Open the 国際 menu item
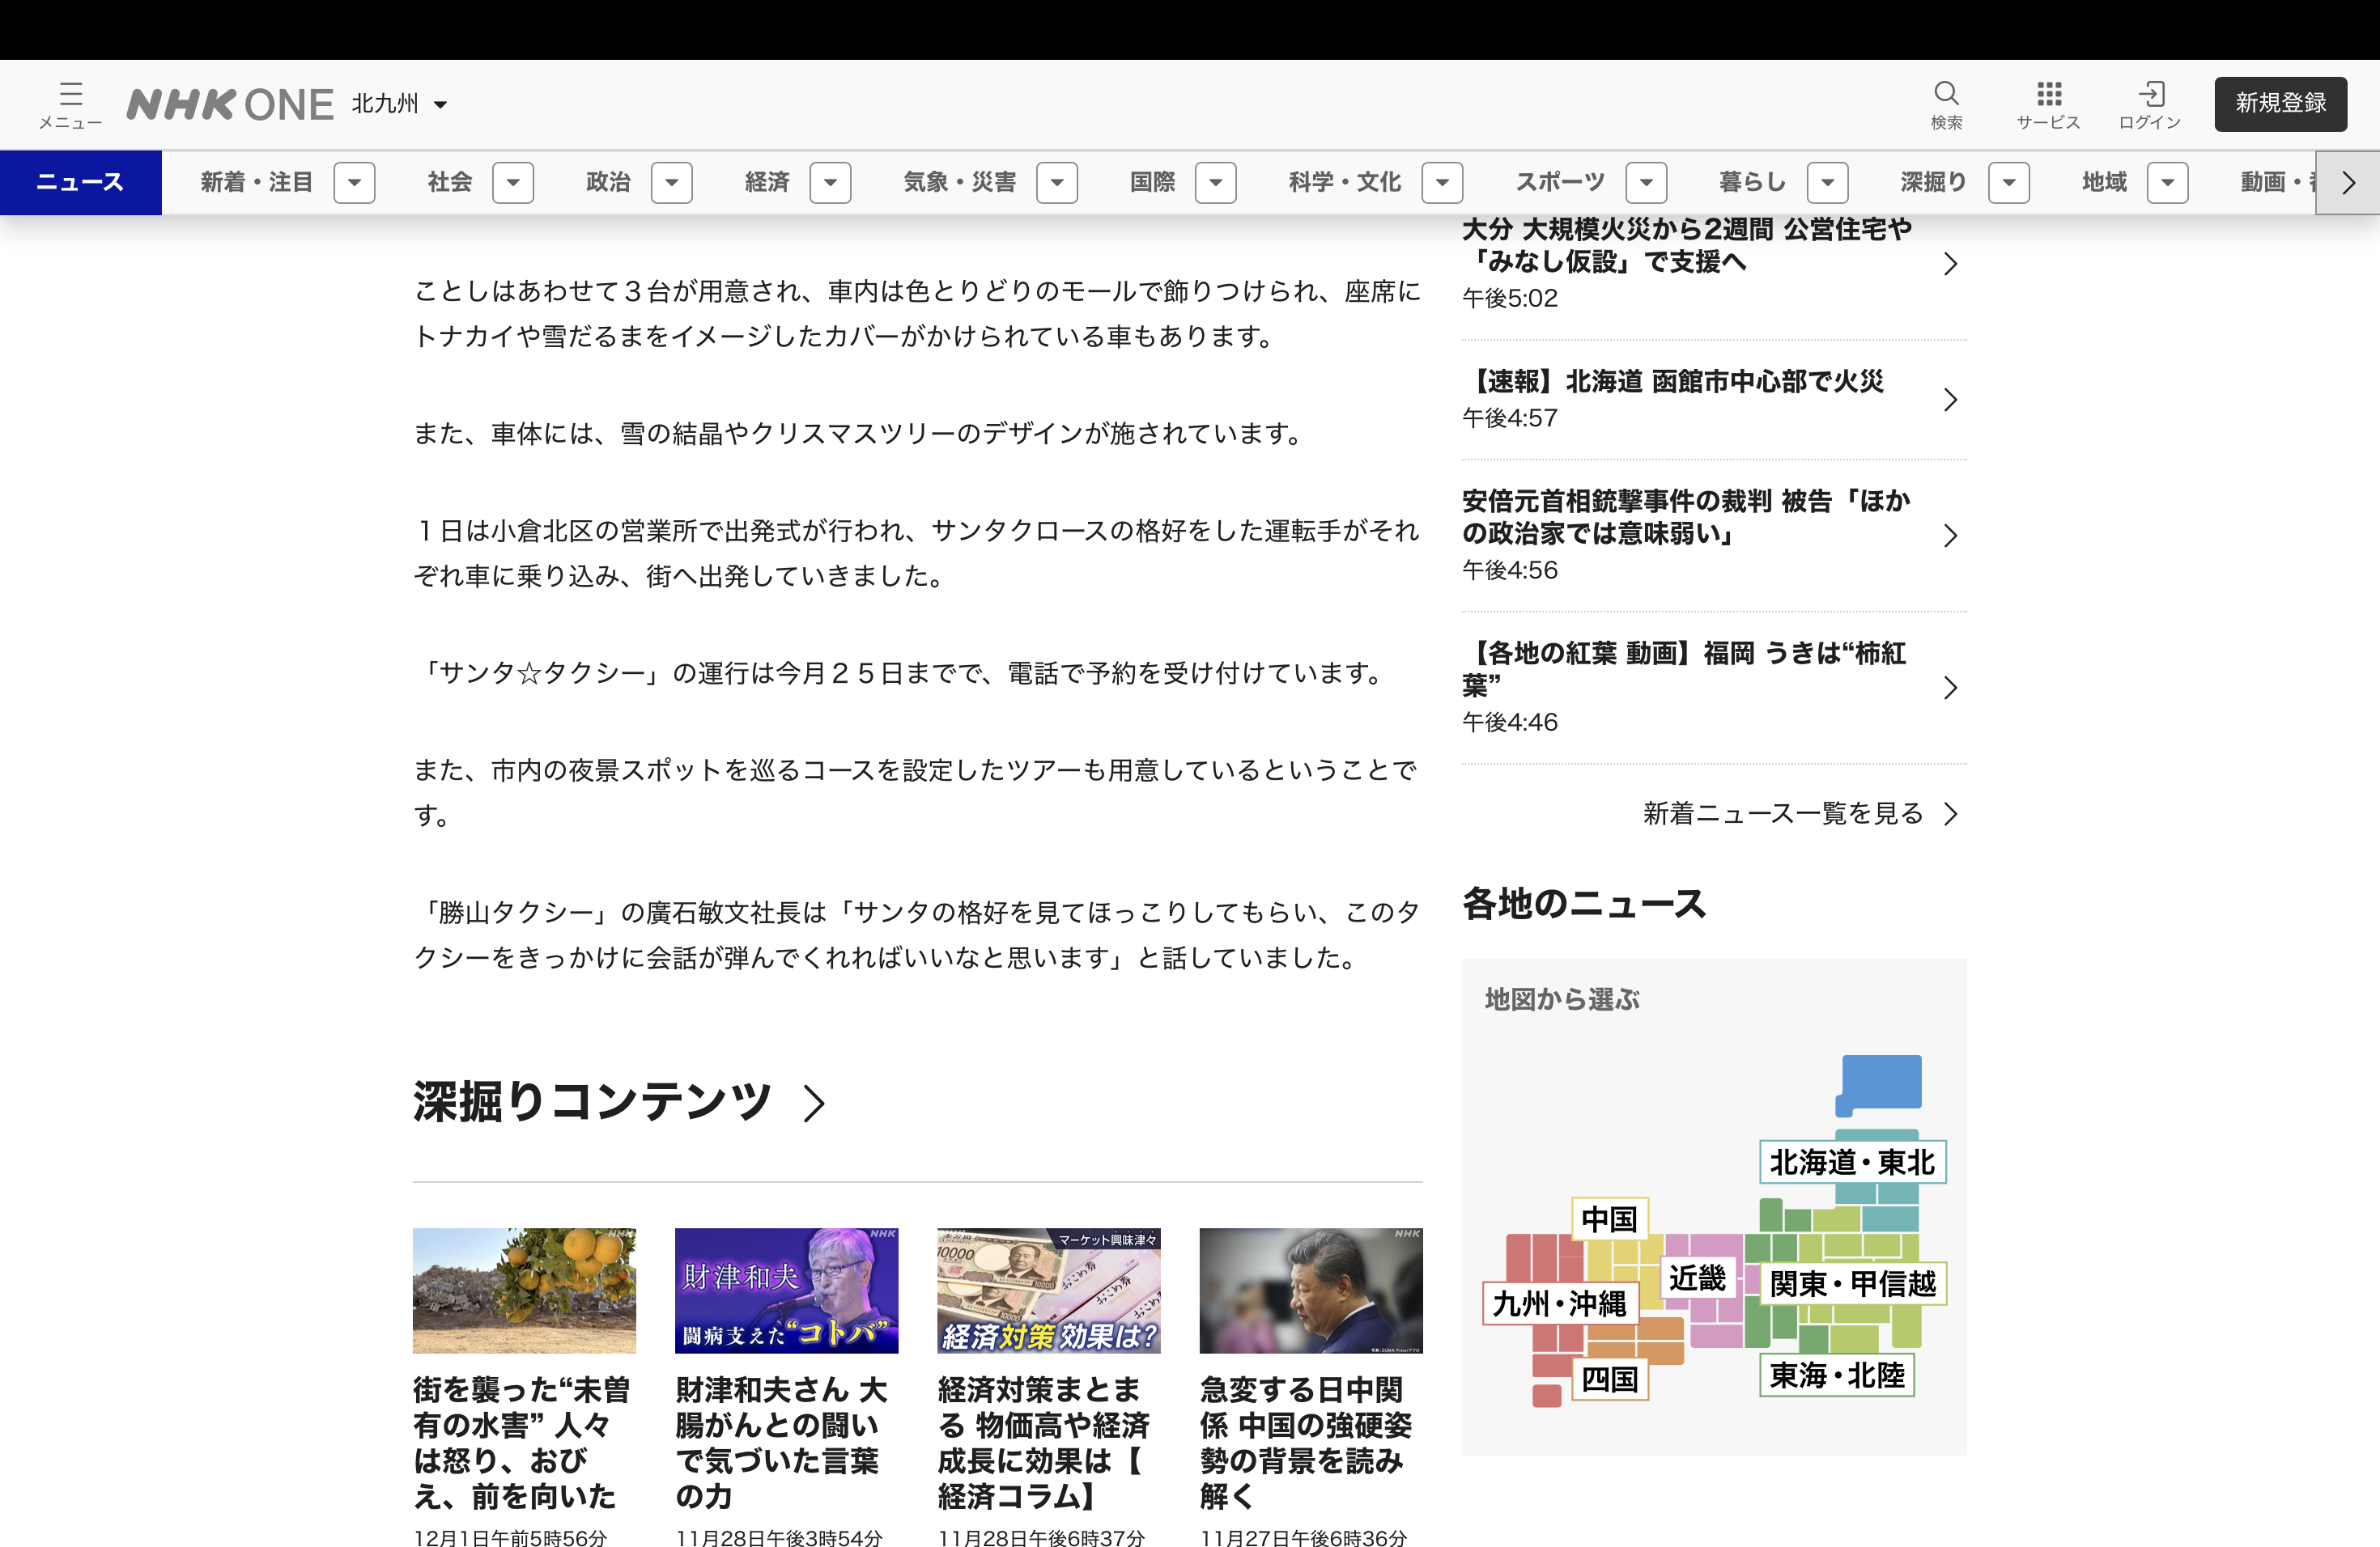The image size is (2380, 1547). click(x=1152, y=183)
